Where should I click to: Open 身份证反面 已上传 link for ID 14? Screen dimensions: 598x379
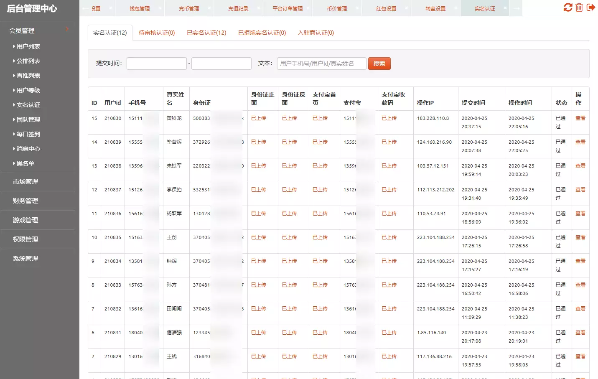[x=289, y=142]
